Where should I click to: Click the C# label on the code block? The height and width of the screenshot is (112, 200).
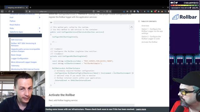51,22
